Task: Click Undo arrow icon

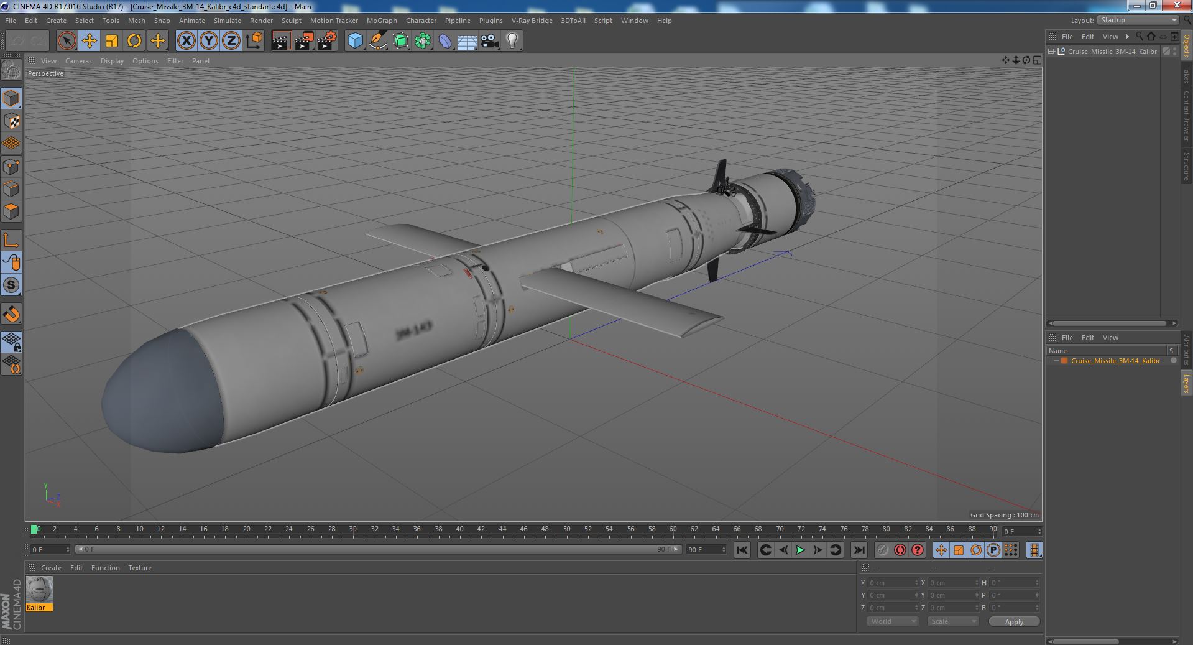Action: pyautogui.click(x=16, y=41)
